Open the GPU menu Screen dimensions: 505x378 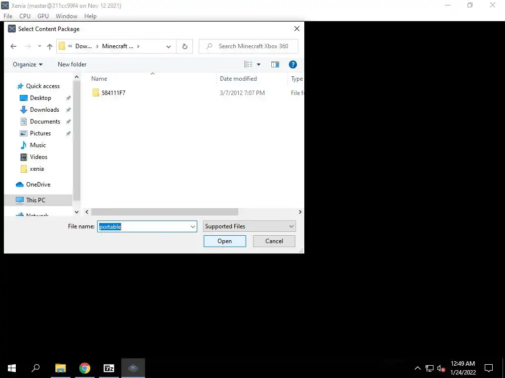(x=43, y=16)
